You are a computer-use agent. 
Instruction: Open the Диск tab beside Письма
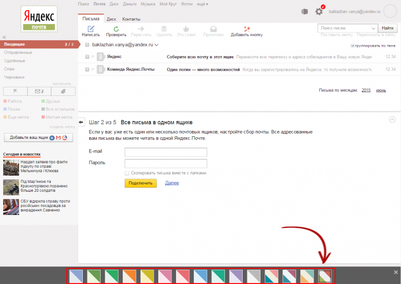111,19
